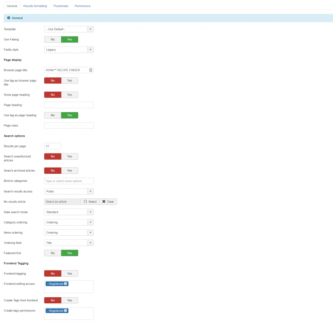Viewport: 333px width, 324px height.
Task: Click Create tags permissions tag box
Action: pyautogui.click(x=69, y=314)
